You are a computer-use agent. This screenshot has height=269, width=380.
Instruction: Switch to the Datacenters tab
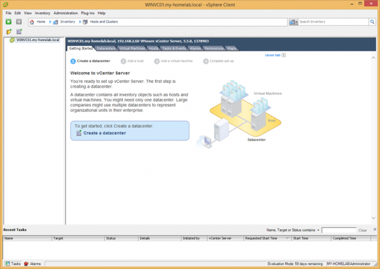pyautogui.click(x=106, y=49)
